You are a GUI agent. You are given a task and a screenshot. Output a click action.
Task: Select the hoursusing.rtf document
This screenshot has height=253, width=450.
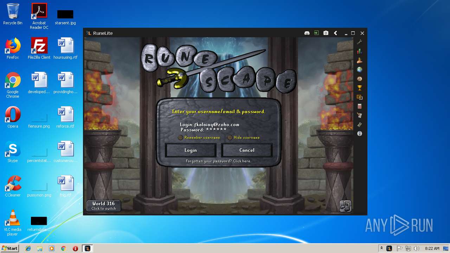(65, 48)
